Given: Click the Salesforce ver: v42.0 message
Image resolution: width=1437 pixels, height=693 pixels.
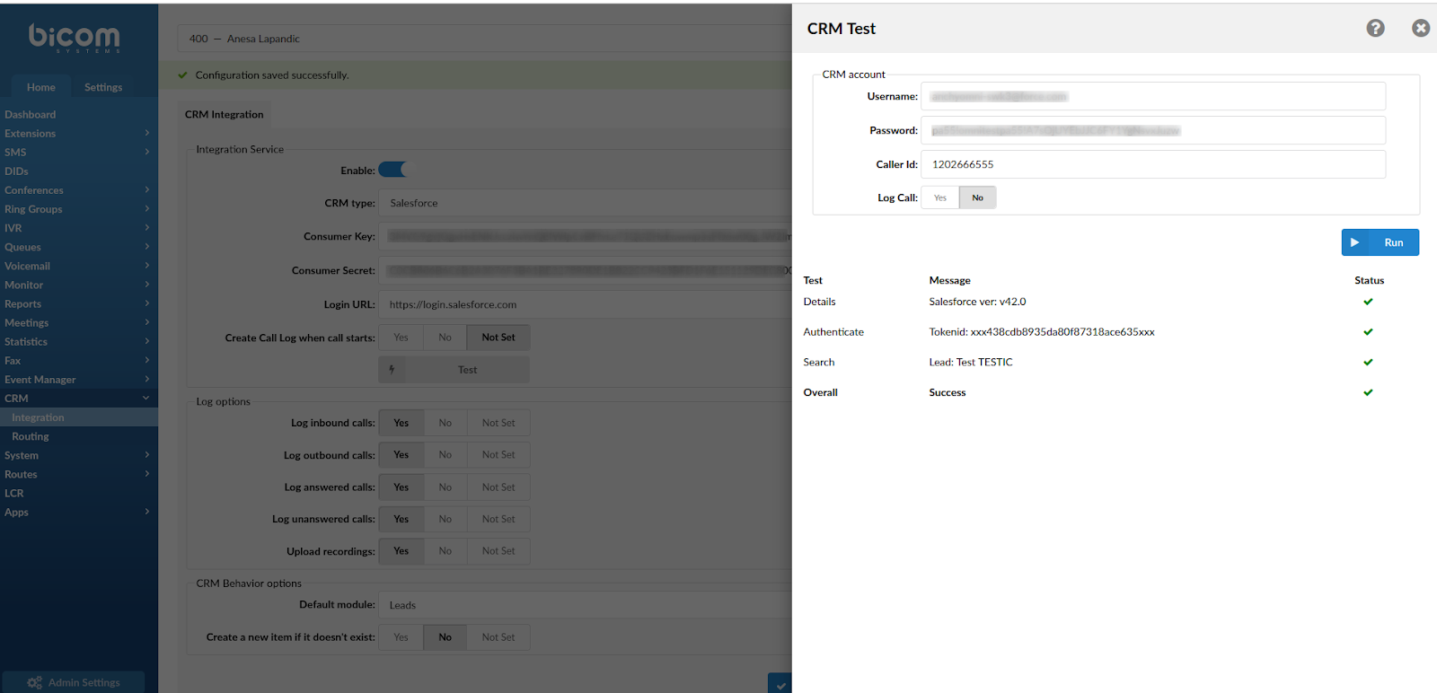Looking at the screenshot, I should click(977, 302).
